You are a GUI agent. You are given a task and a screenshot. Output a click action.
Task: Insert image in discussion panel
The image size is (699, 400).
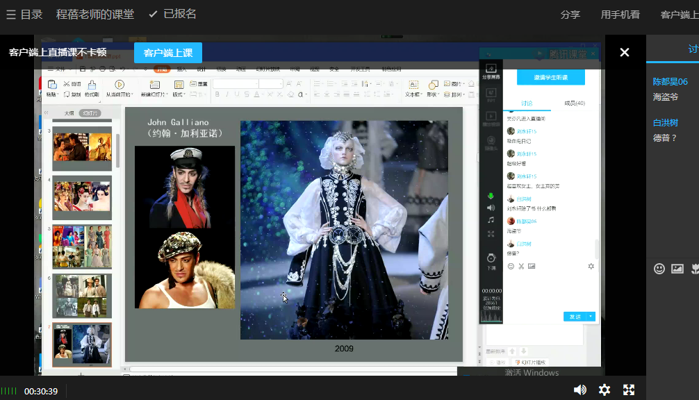point(677,269)
